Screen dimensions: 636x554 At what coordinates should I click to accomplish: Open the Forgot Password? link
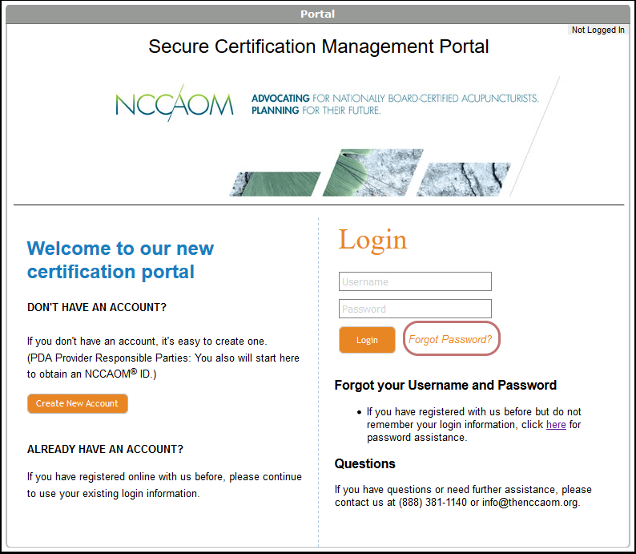click(450, 339)
